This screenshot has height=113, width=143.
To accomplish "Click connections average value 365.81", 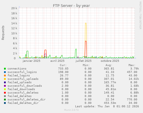I will coord(109,69).
